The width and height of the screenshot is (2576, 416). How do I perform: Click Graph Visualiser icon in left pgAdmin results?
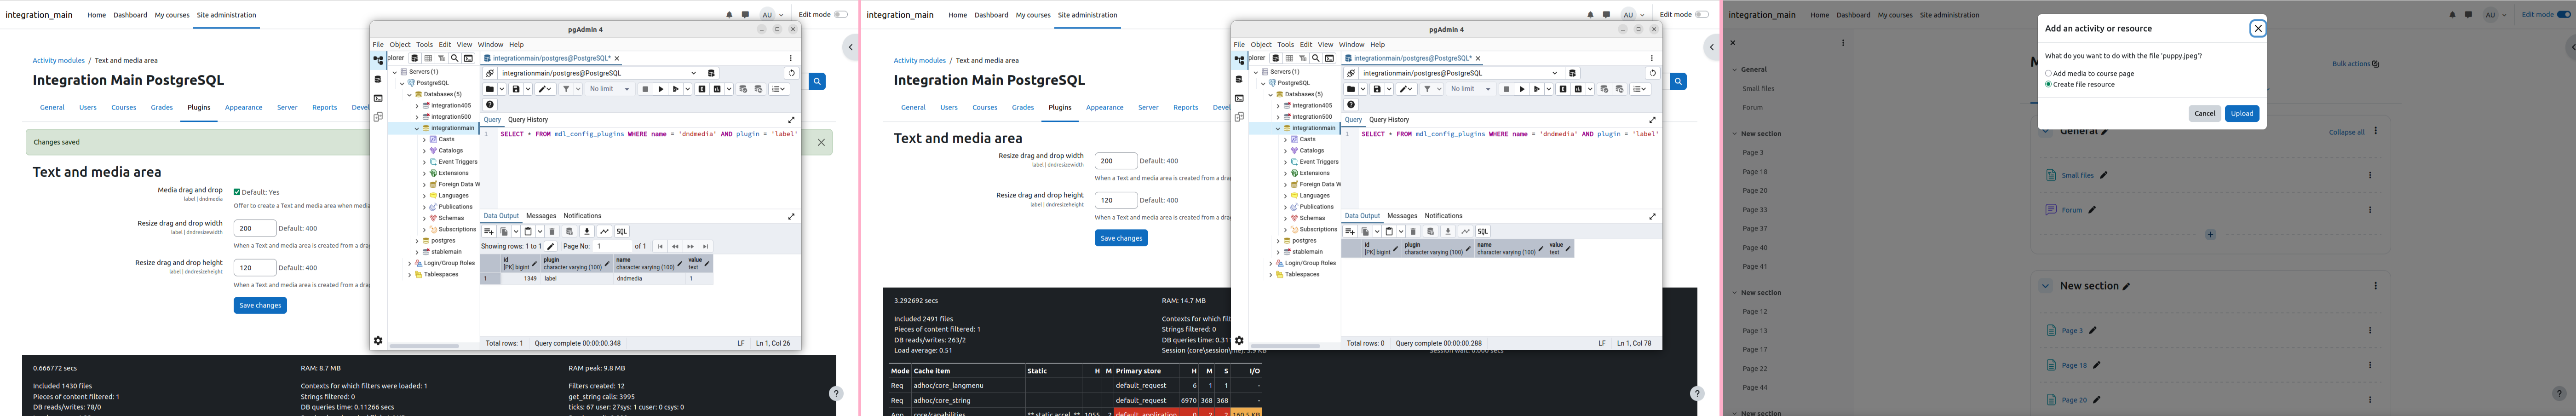[x=604, y=231]
